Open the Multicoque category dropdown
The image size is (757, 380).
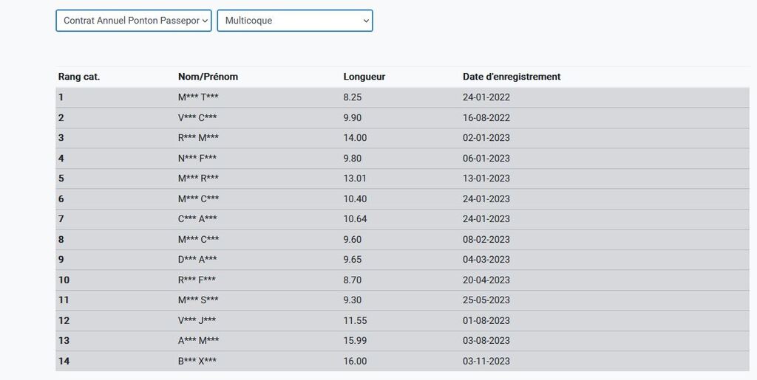(295, 21)
